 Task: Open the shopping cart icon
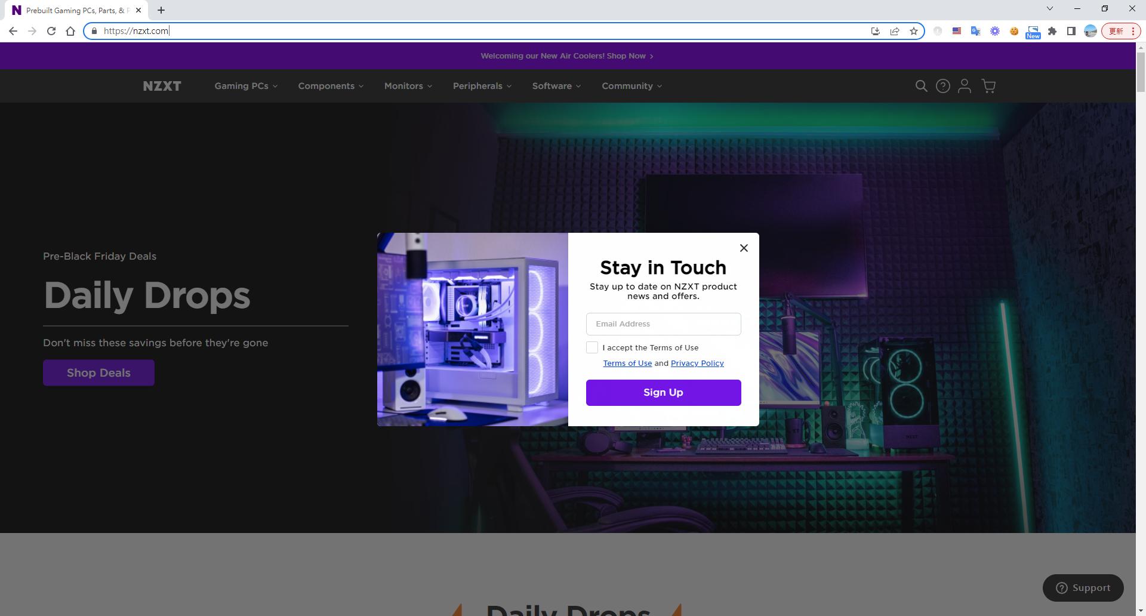(988, 86)
